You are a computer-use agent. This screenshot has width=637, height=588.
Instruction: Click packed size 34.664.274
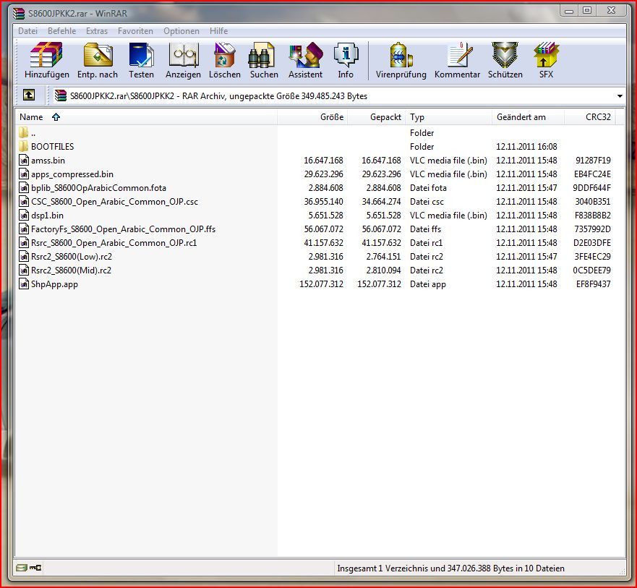(x=381, y=202)
